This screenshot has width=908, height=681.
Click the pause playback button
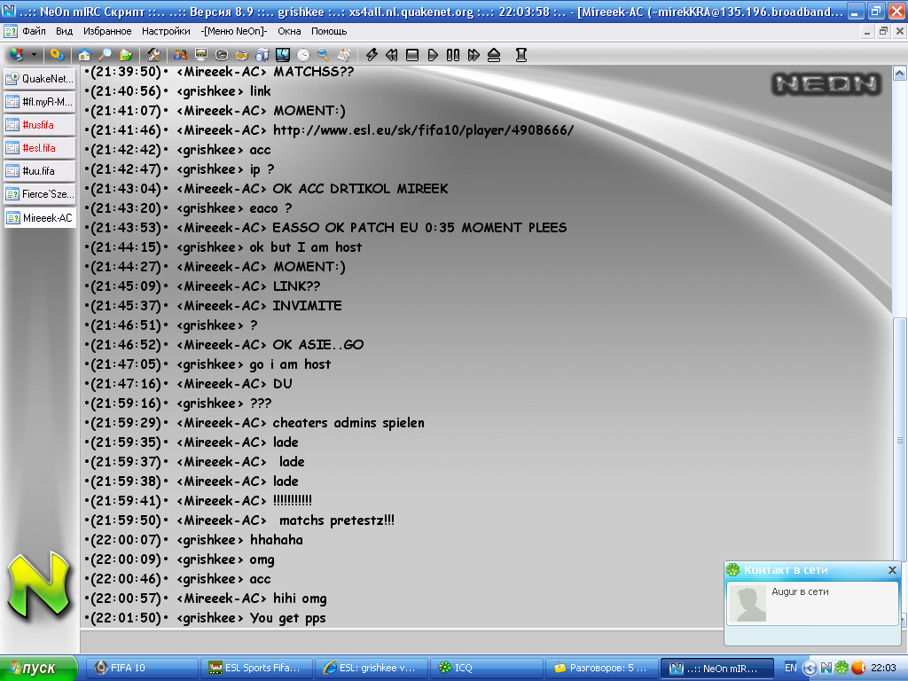[x=453, y=55]
